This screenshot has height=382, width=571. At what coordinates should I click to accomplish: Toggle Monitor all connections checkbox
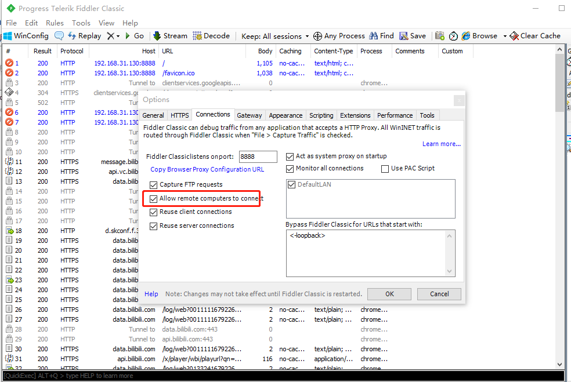[290, 169]
